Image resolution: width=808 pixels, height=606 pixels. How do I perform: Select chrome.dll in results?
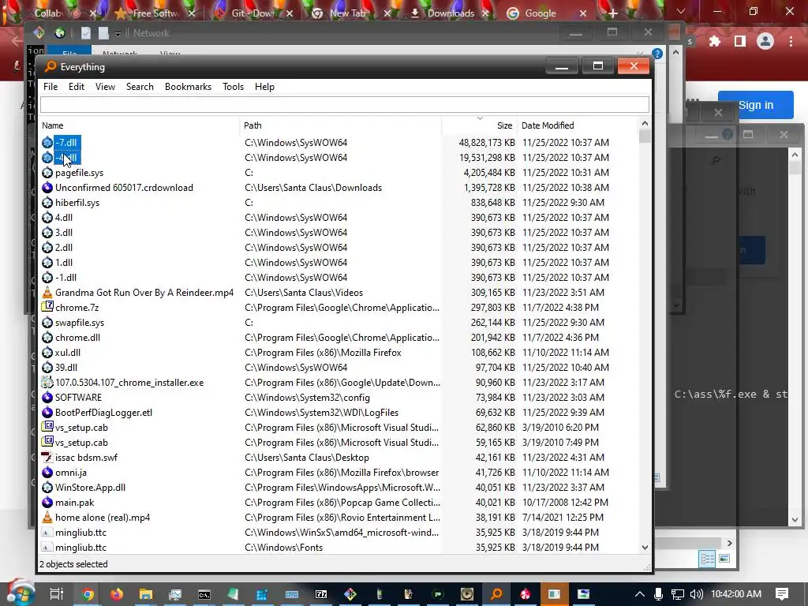(x=339, y=338)
